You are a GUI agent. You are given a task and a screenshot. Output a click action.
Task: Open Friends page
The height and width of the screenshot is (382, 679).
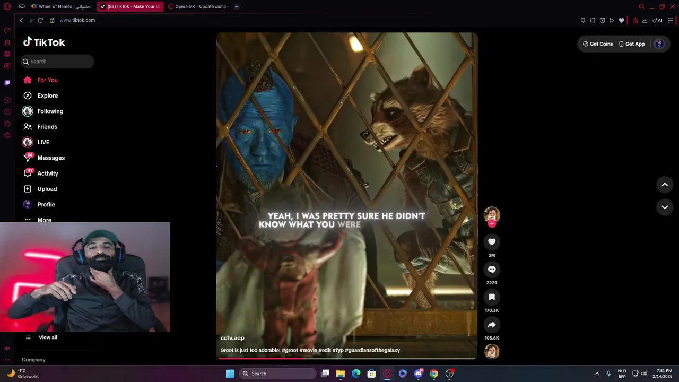click(x=40, y=127)
